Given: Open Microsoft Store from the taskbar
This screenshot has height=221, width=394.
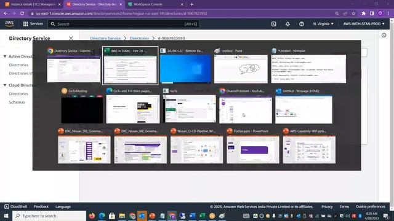Looking at the screenshot, I should pyautogui.click(x=112, y=215).
